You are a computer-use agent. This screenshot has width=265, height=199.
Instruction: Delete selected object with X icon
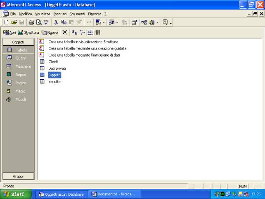64,32
